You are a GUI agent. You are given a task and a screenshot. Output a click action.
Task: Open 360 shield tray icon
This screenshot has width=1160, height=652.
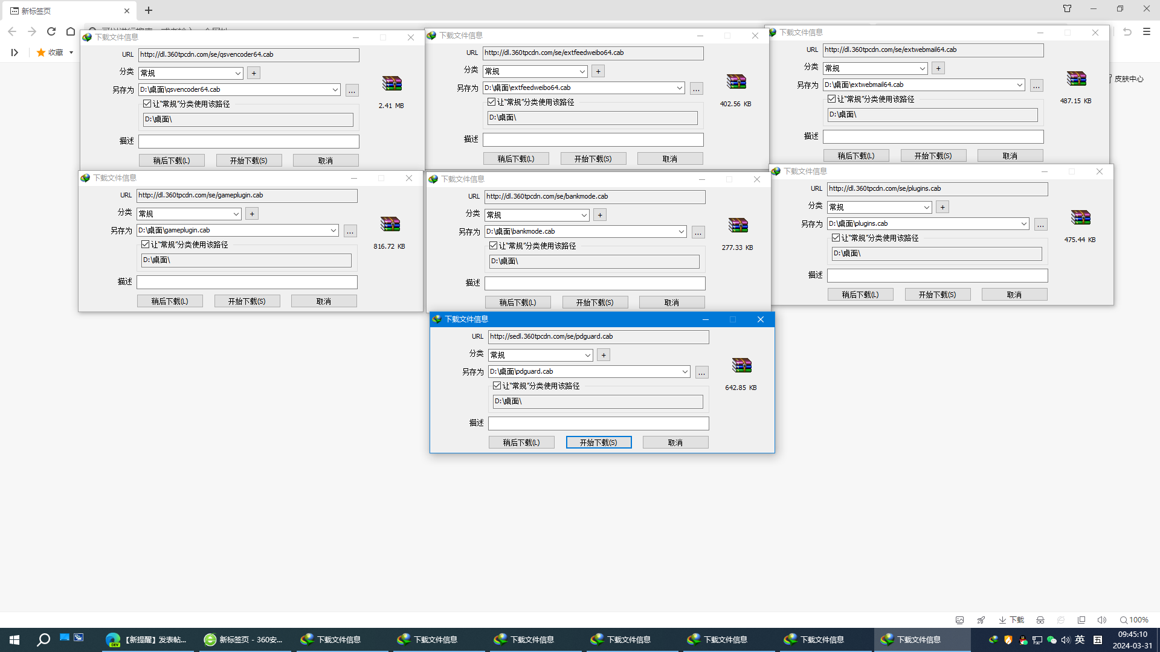(1008, 640)
